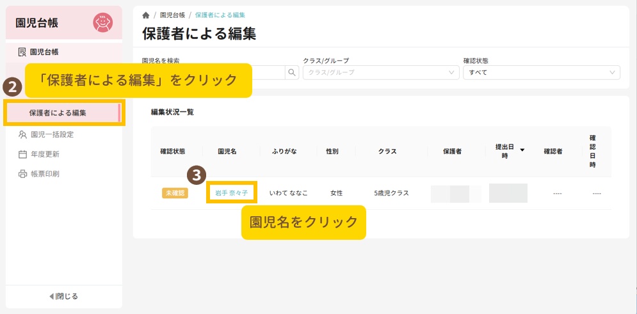The width and height of the screenshot is (637, 314).
Task: Click 園児台帳 breadcrumb link
Action: click(172, 15)
